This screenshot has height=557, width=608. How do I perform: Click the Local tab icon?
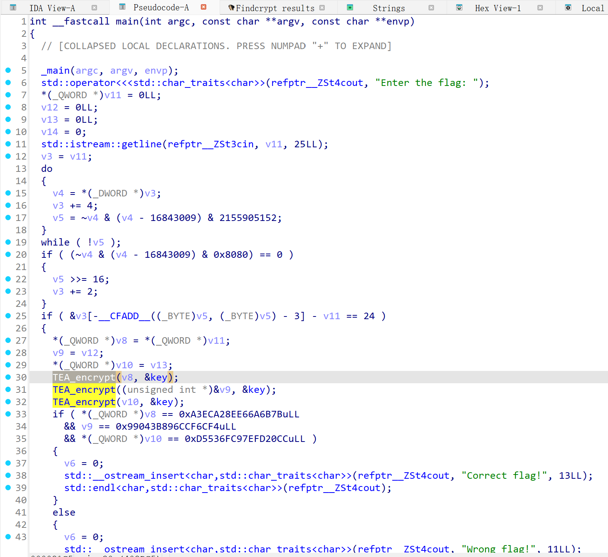click(568, 7)
